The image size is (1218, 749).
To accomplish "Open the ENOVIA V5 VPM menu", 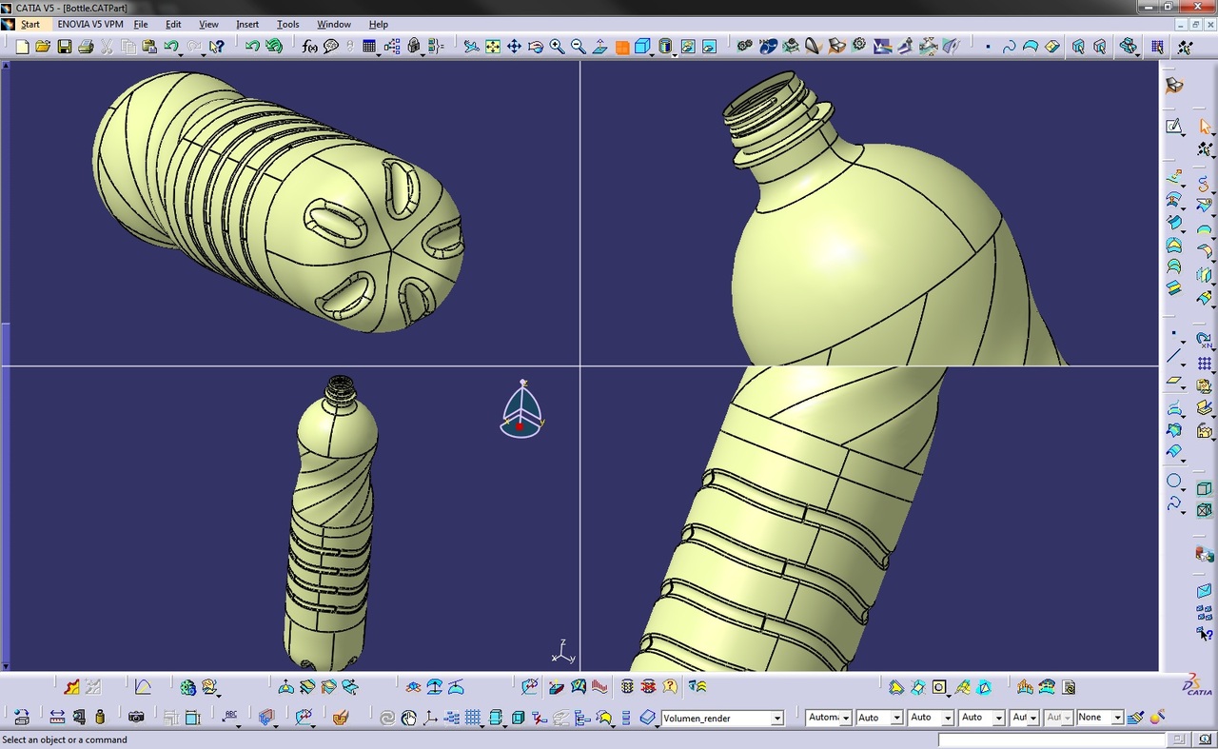I will tap(90, 24).
